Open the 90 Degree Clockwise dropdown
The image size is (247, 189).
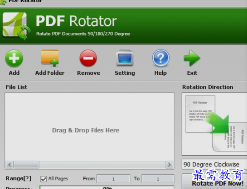[x=214, y=164]
